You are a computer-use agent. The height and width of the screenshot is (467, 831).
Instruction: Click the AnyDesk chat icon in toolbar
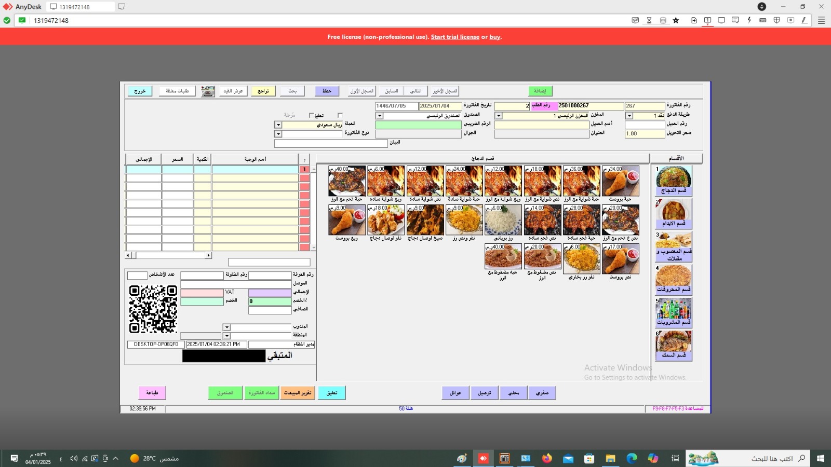coord(735,20)
